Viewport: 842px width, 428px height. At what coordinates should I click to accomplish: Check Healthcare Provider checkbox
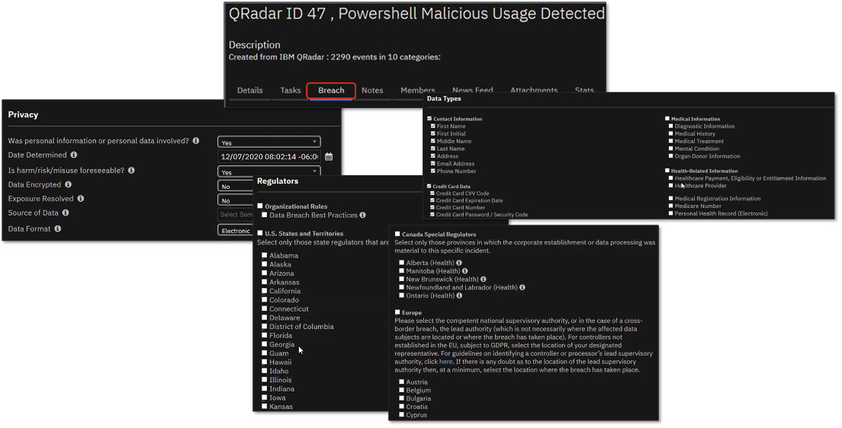click(x=670, y=186)
